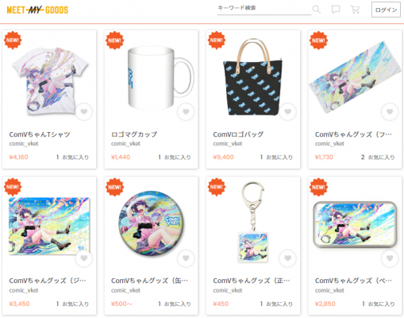This screenshot has height=318, width=404.
Task: Click the ログイン login button
Action: click(x=386, y=10)
